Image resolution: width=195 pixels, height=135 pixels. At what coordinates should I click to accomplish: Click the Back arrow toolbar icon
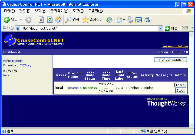point(7,20)
